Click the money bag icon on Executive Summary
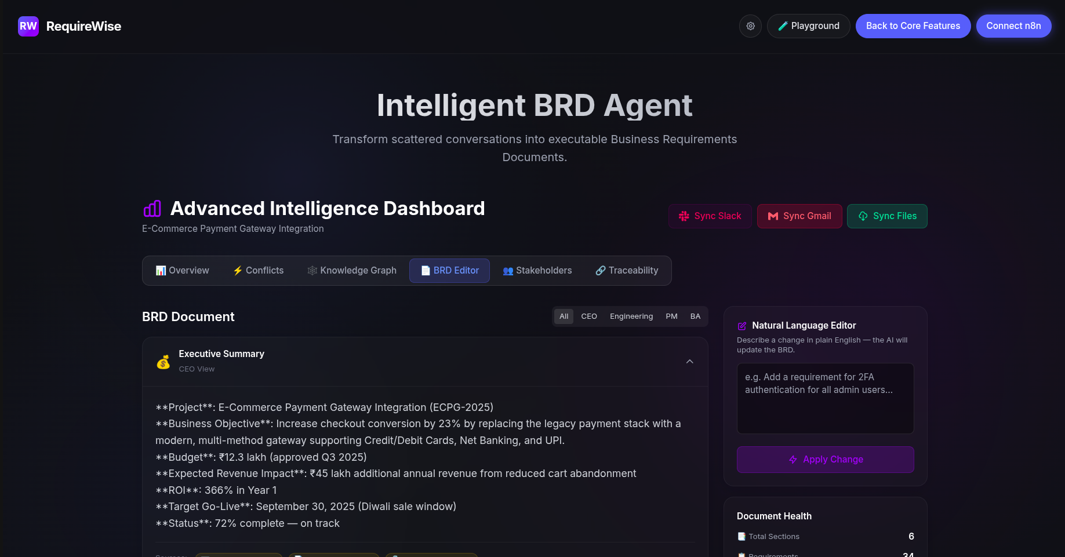Screen dimensions: 1065x557 (163, 361)
